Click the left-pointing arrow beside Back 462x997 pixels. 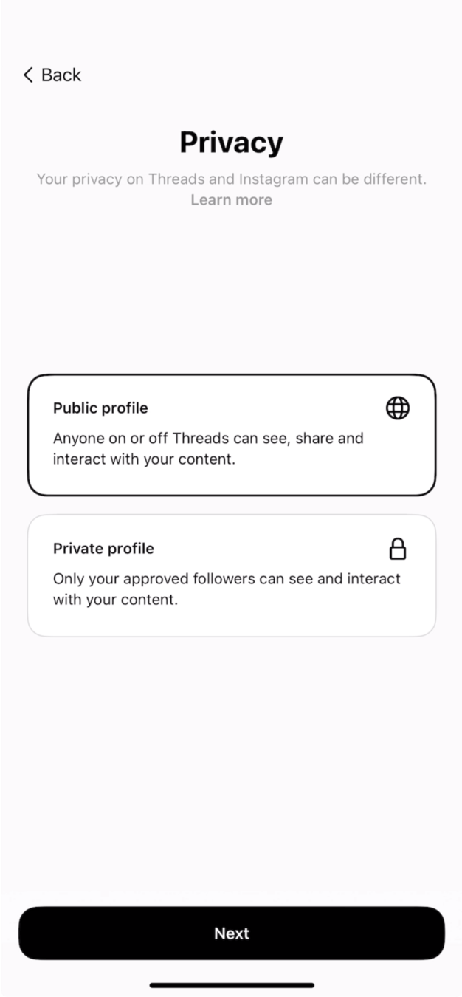click(x=27, y=75)
